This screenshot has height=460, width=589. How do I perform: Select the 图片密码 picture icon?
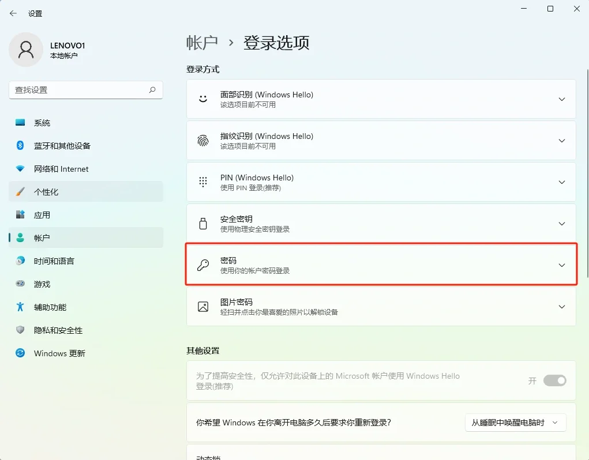(202, 306)
